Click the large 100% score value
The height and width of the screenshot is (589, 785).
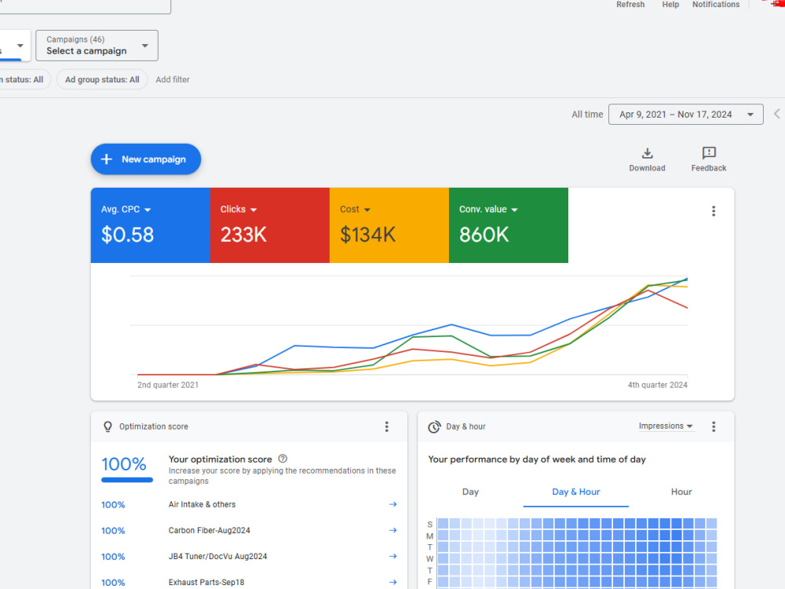[x=124, y=464]
